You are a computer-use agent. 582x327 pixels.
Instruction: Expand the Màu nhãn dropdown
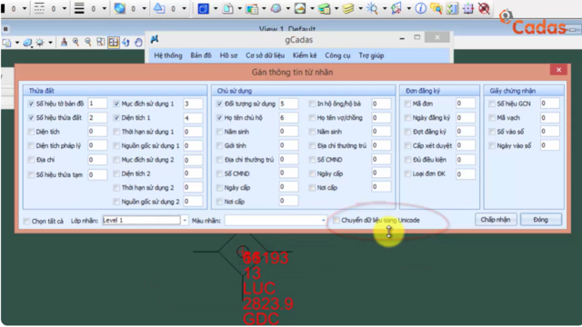pyautogui.click(x=323, y=220)
